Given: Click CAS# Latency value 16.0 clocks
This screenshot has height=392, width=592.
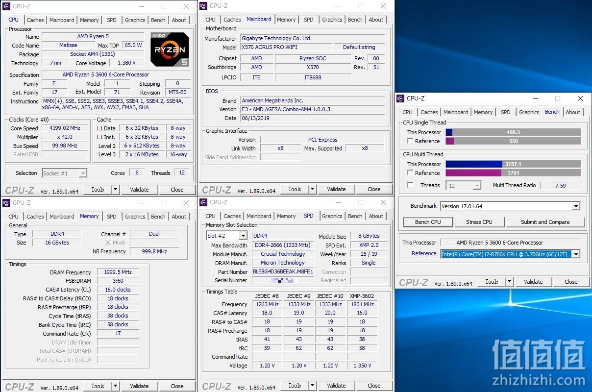Looking at the screenshot, I should pyautogui.click(x=118, y=290).
